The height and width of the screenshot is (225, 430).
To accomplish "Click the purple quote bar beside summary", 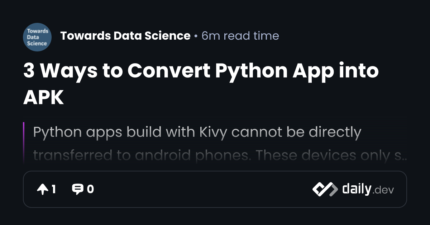I will [24, 142].
